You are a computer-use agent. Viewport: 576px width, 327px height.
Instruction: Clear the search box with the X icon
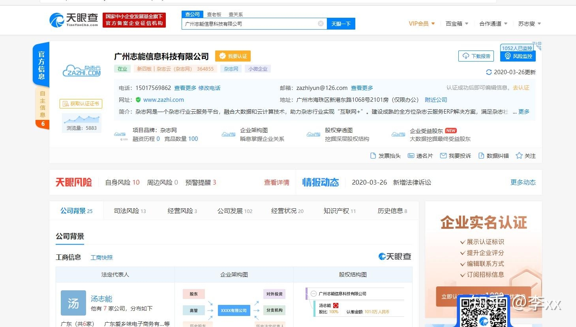coord(321,24)
